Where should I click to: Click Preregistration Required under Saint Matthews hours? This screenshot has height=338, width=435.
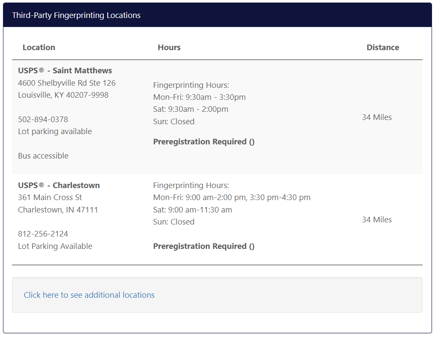[204, 142]
